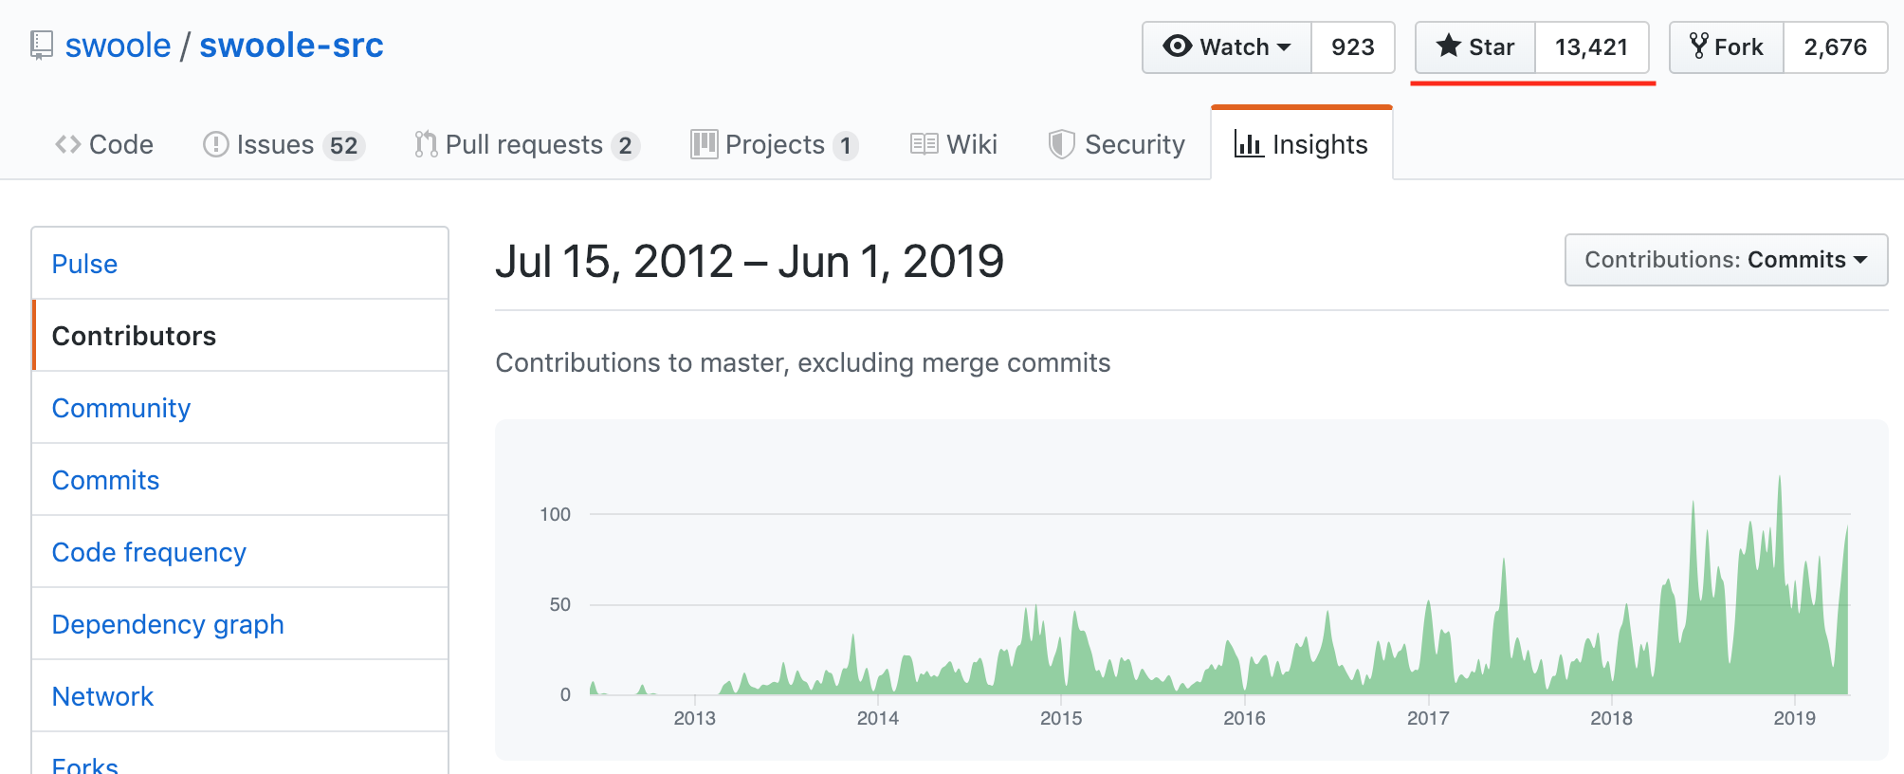View the 13,421 stargazers count
Image resolution: width=1904 pixels, height=774 pixels.
(1592, 47)
